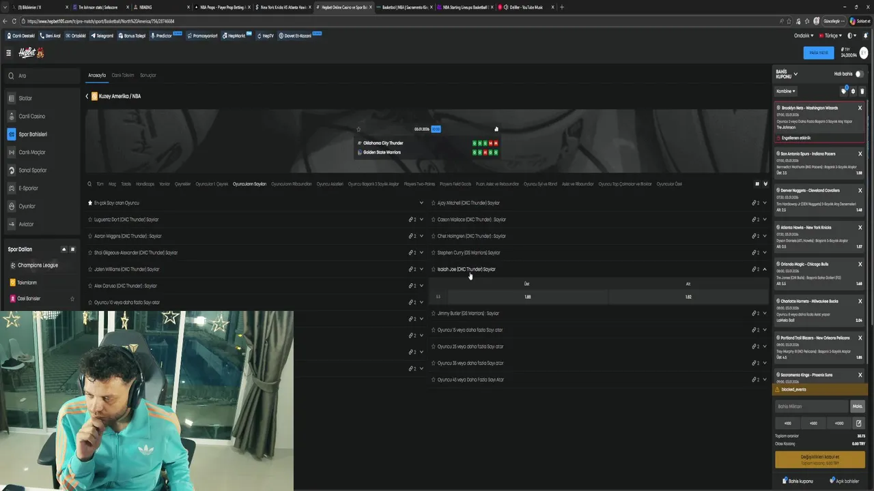This screenshot has height=491, width=874.
Task: Toggle the Hızlı bahis switch
Action: [859, 74]
